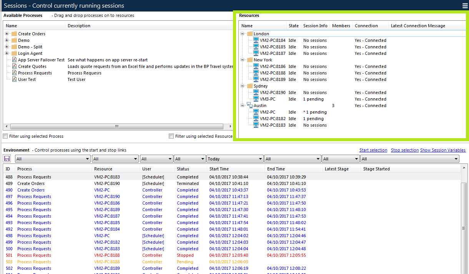469x274 pixels.
Task: Sort by the Start Time column header
Action: (x=236, y=169)
